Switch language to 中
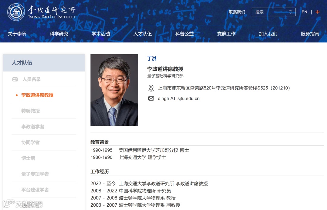 (x=317, y=12)
